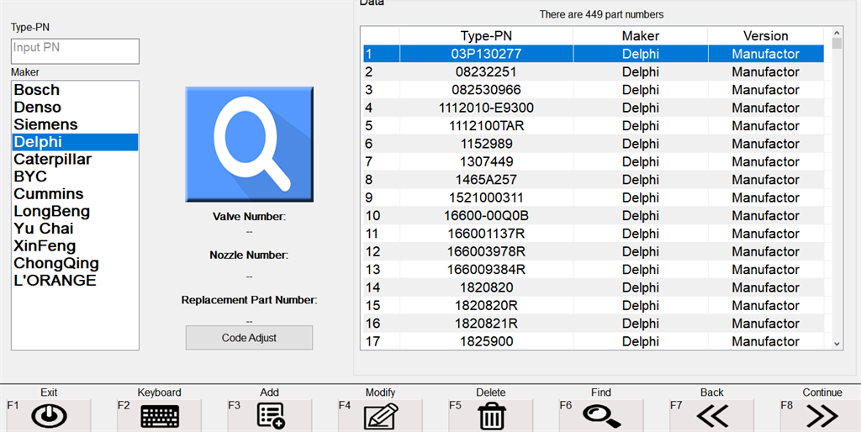Select Bosch in the Maker list
This screenshot has height=432, width=861.
tap(37, 90)
